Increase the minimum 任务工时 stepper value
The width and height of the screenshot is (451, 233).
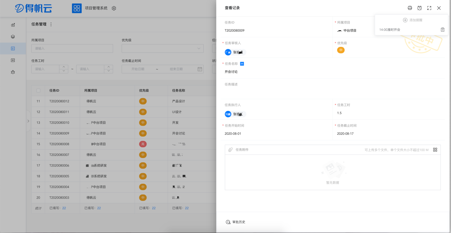(63, 67)
